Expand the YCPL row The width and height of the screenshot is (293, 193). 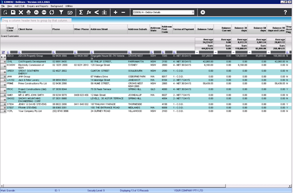[4, 111]
